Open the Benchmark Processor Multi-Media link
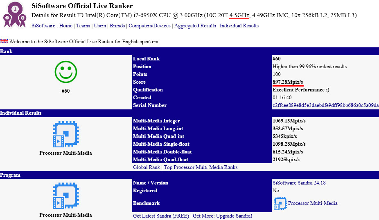Screen dimensions: 379x220 click(313, 203)
